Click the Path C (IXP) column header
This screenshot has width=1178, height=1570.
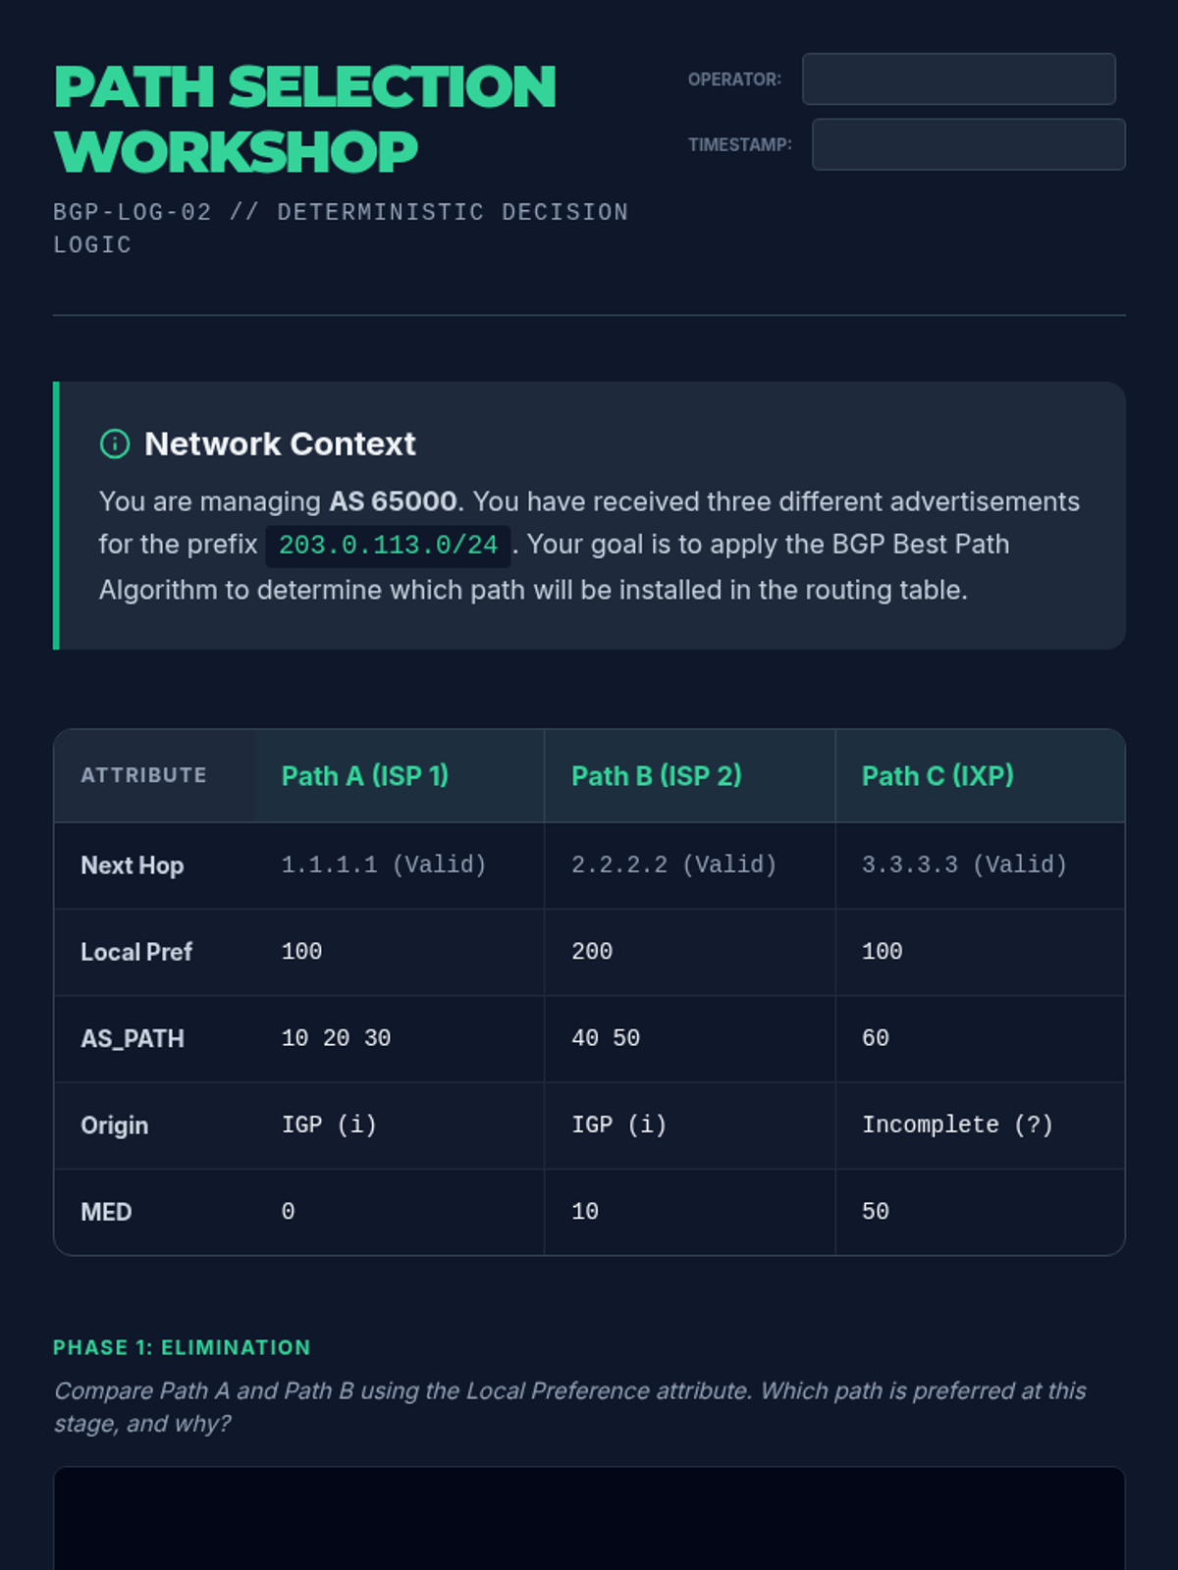click(x=937, y=776)
